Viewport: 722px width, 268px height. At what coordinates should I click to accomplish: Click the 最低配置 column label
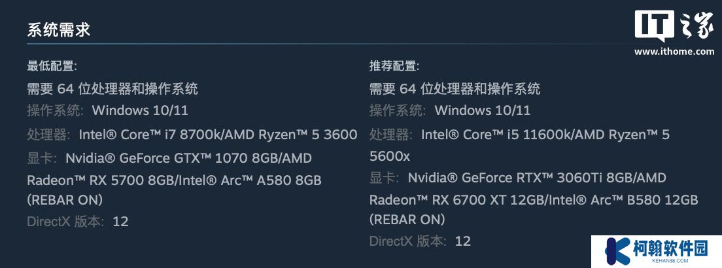pos(52,66)
